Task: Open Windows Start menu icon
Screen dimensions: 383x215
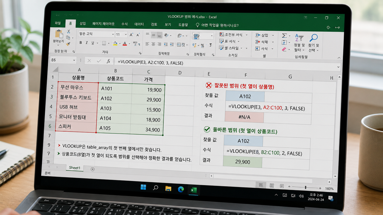Action: tap(143, 187)
